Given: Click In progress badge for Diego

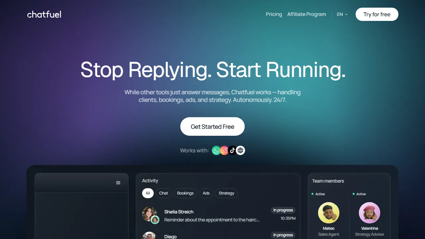Looking at the screenshot, I should pos(283,235).
